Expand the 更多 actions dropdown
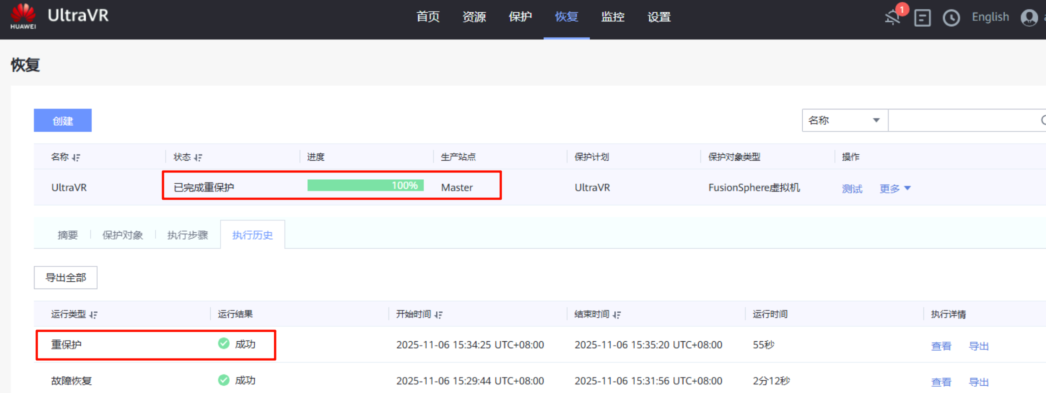The image size is (1046, 393). (895, 188)
